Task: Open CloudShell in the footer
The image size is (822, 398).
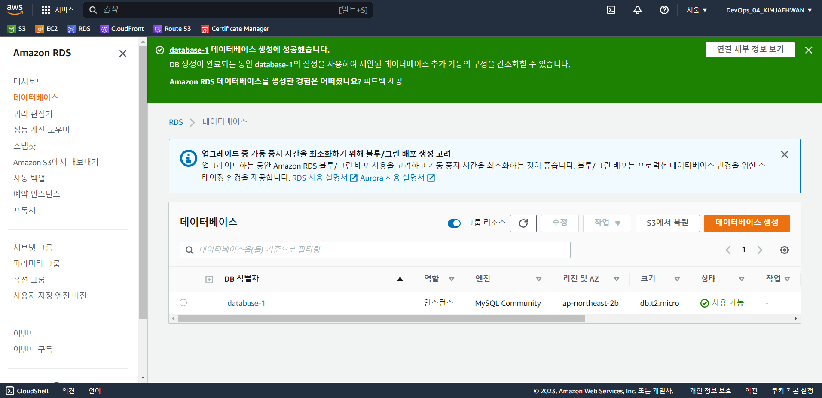Action: click(27, 391)
